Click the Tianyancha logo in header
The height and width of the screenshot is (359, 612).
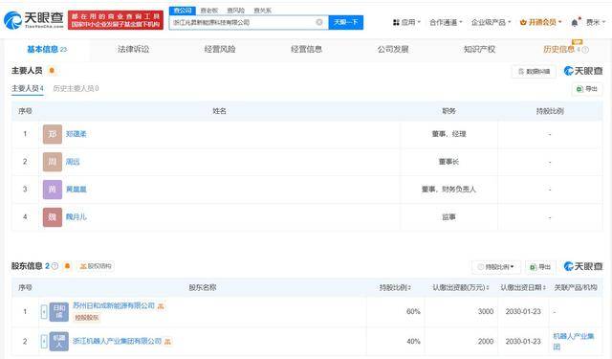(33, 19)
